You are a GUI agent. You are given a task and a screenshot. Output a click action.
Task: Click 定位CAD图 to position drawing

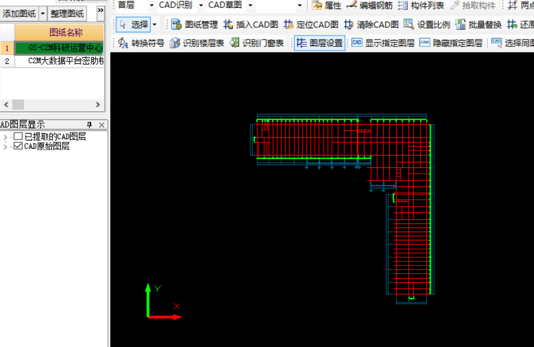pos(311,25)
